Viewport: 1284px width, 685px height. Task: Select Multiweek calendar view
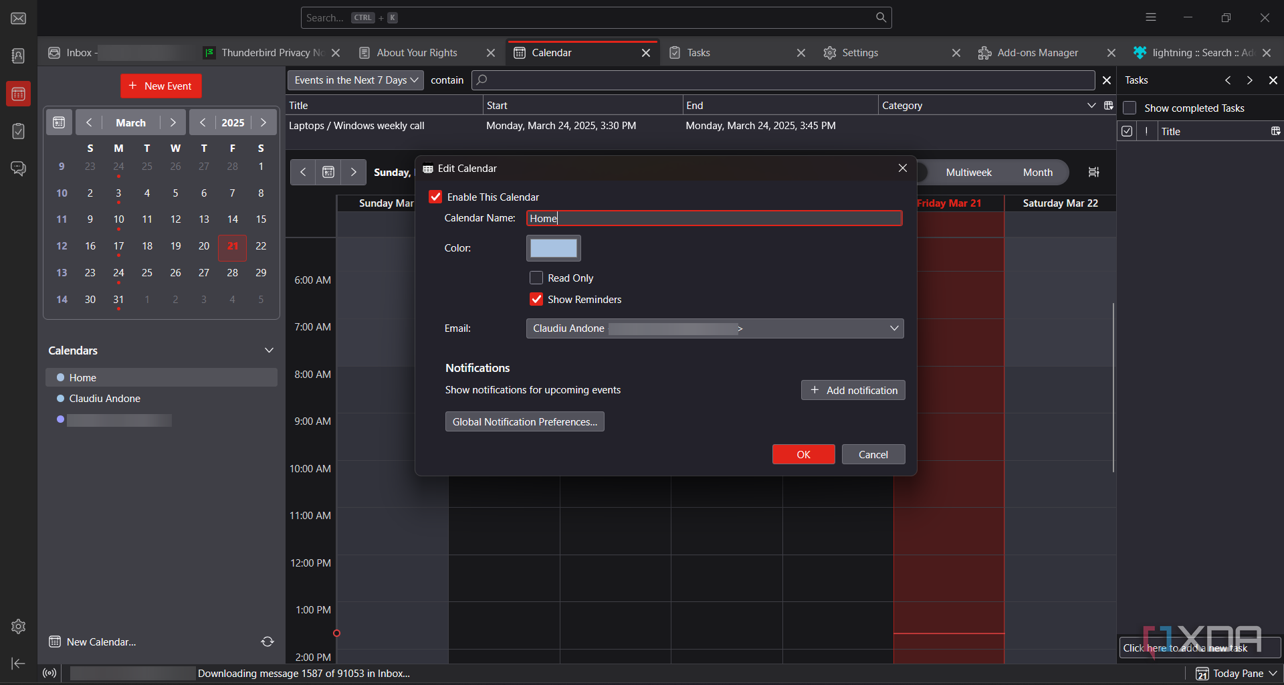(968, 173)
